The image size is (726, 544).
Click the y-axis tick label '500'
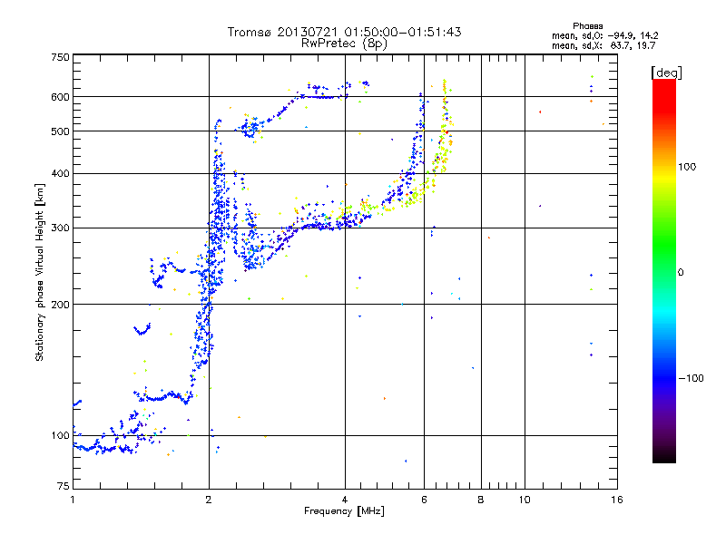[x=60, y=131]
